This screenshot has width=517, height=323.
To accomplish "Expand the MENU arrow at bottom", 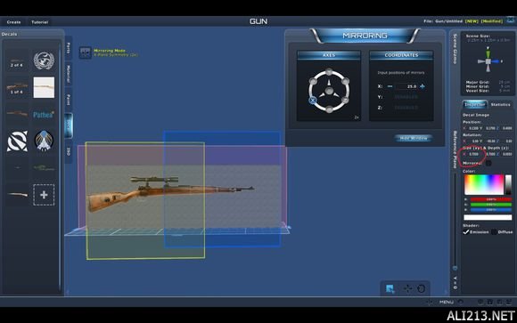I will tap(461, 302).
